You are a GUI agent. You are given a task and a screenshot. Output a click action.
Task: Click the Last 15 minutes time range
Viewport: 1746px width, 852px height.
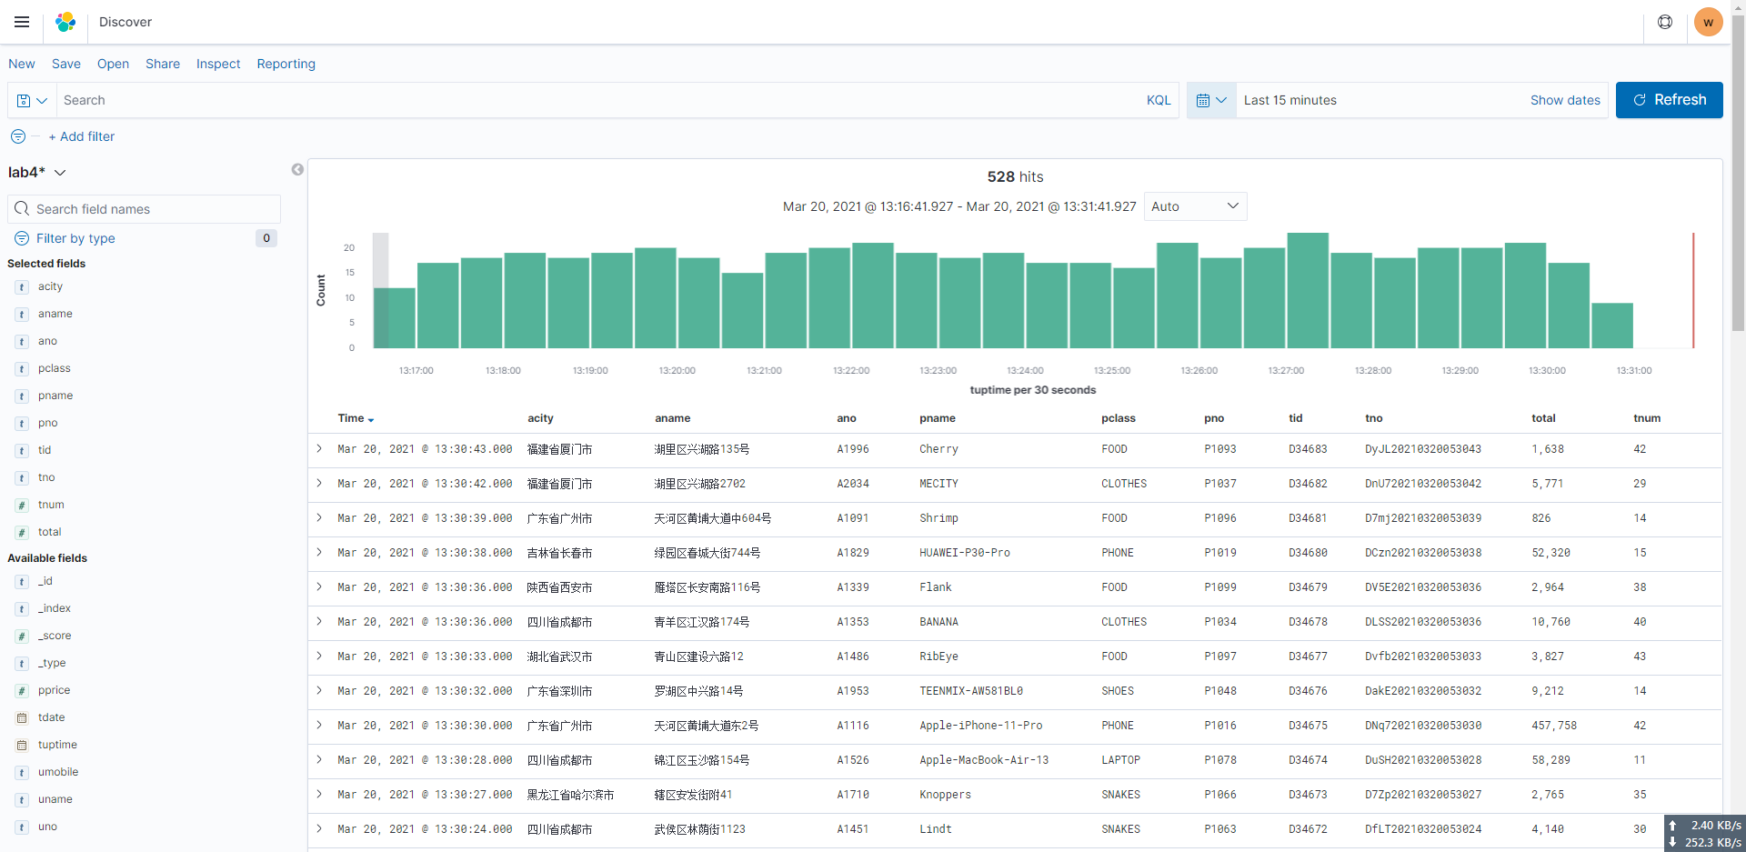[1290, 100]
